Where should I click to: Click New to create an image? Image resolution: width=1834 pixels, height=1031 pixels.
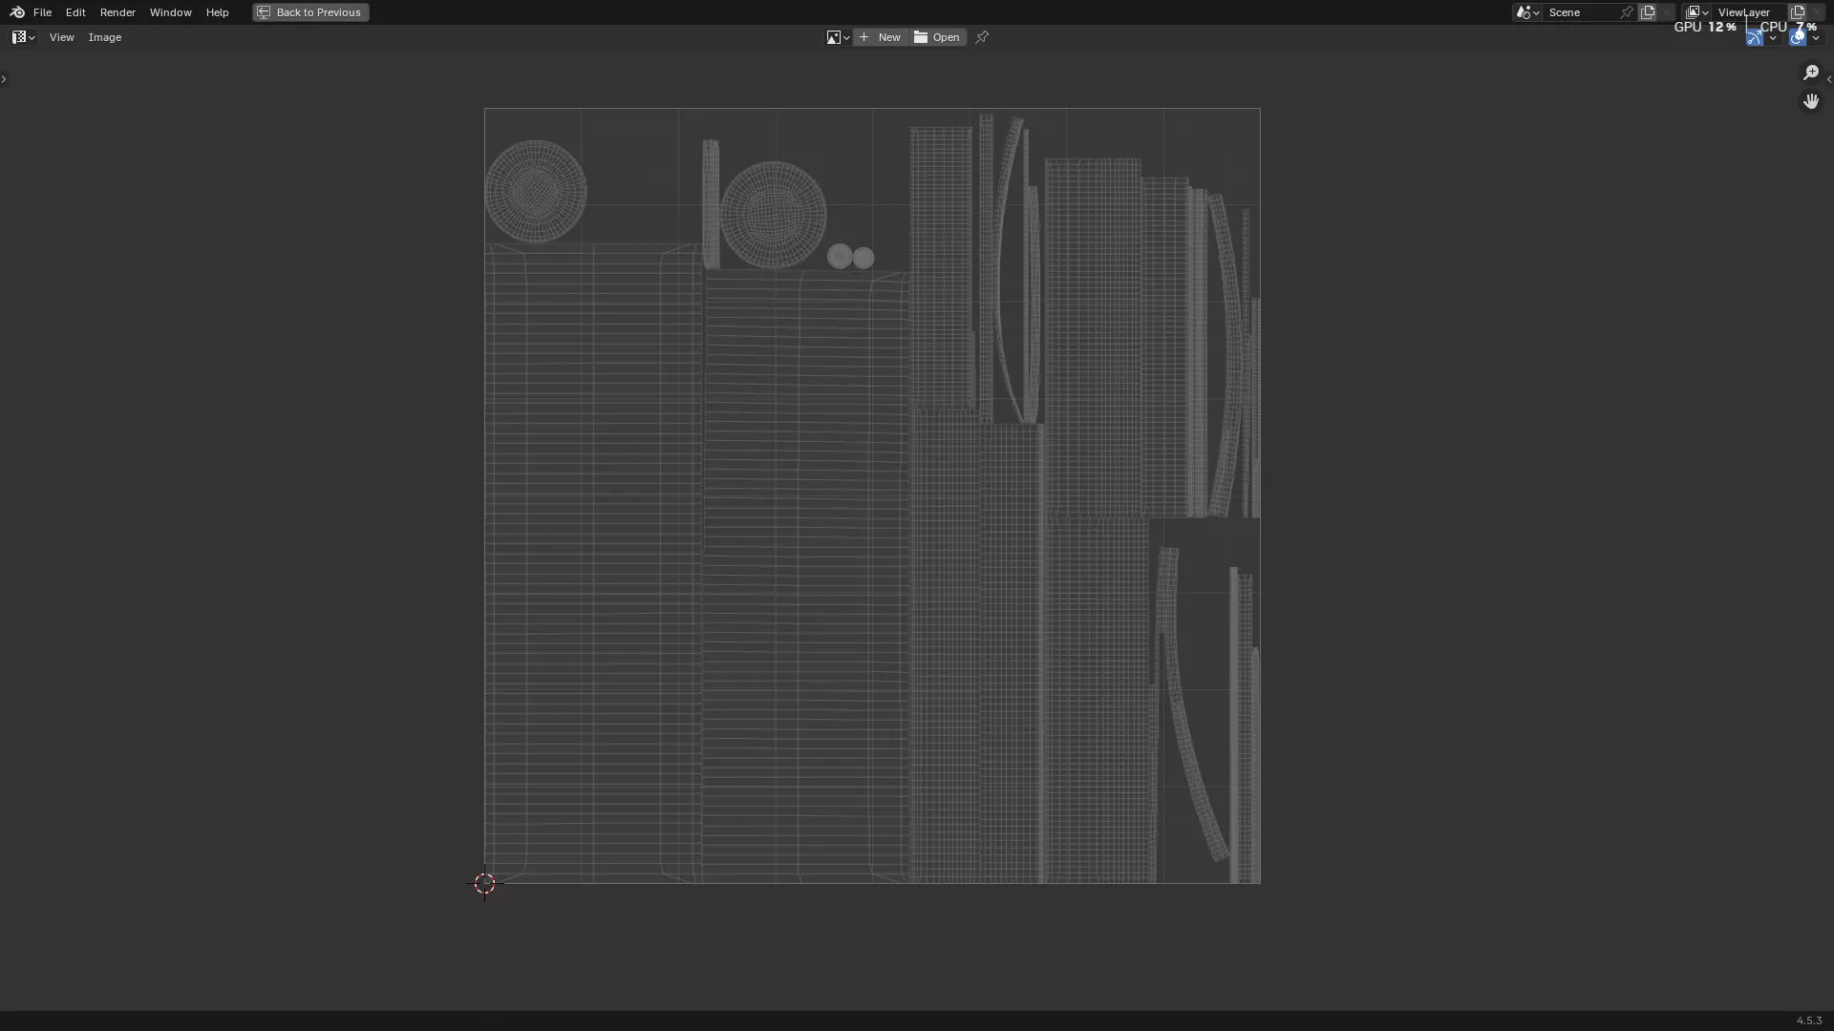[880, 37]
